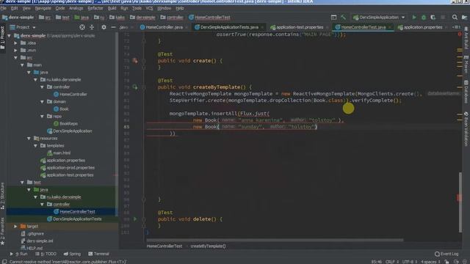Select DerxSimpleApplicationTests in tree
This screenshot has width=470, height=264.
click(76, 219)
